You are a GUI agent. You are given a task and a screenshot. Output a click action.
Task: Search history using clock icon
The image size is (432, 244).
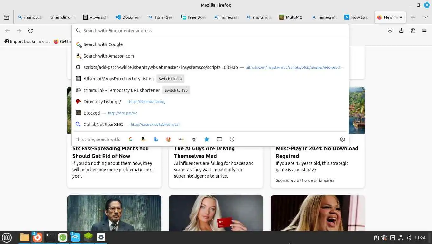pyautogui.click(x=232, y=139)
